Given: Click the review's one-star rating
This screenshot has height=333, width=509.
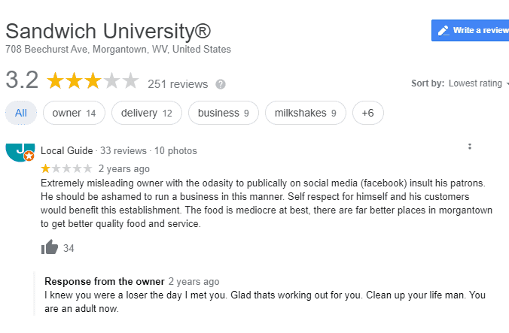Looking at the screenshot, I should (x=66, y=168).
